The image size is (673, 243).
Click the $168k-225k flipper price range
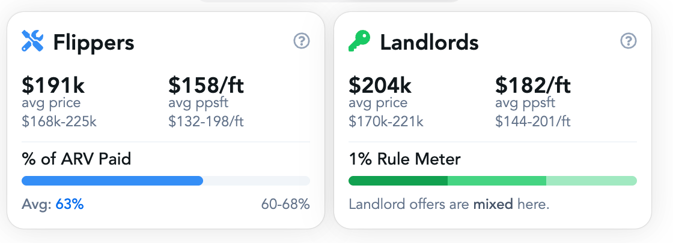pyautogui.click(x=59, y=121)
